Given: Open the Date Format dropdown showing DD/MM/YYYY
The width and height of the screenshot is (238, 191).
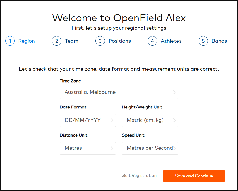Looking at the screenshot, I should tap(88, 120).
